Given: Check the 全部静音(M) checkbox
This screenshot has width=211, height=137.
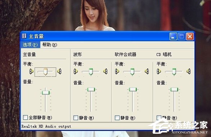Looking at the screenshot, I should (x=26, y=117).
